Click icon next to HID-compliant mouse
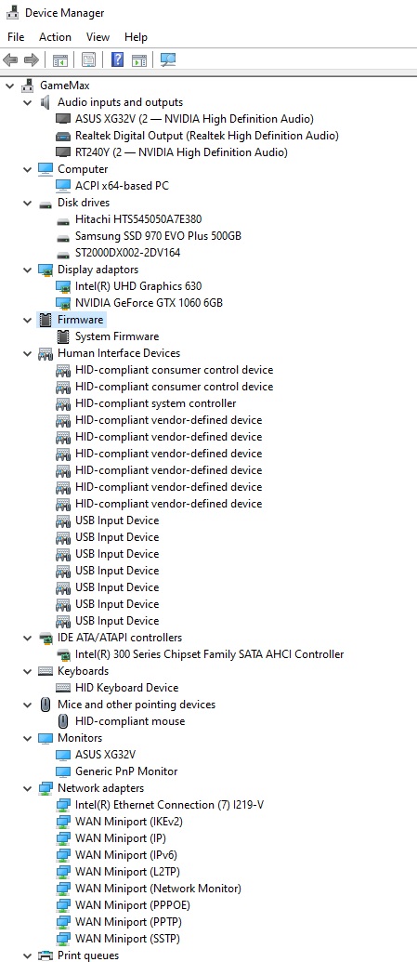Viewport: 417px width, 962px height. [63, 721]
